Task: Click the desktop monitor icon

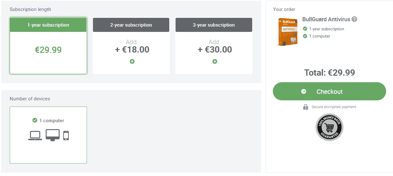Action: point(53,135)
